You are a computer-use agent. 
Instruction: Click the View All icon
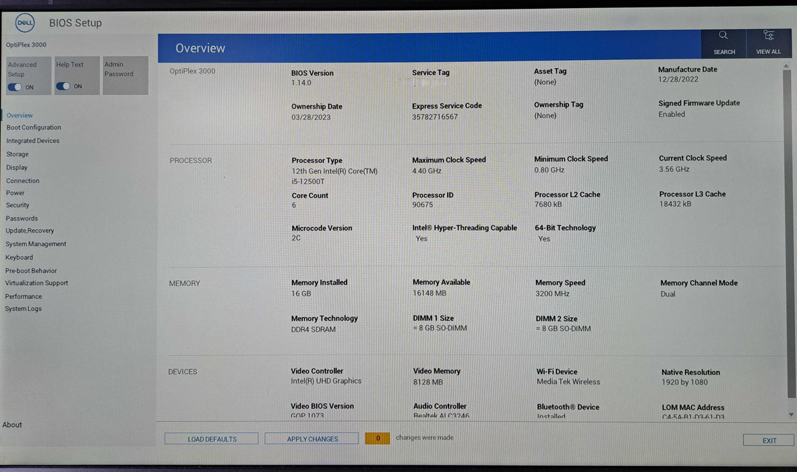point(769,43)
